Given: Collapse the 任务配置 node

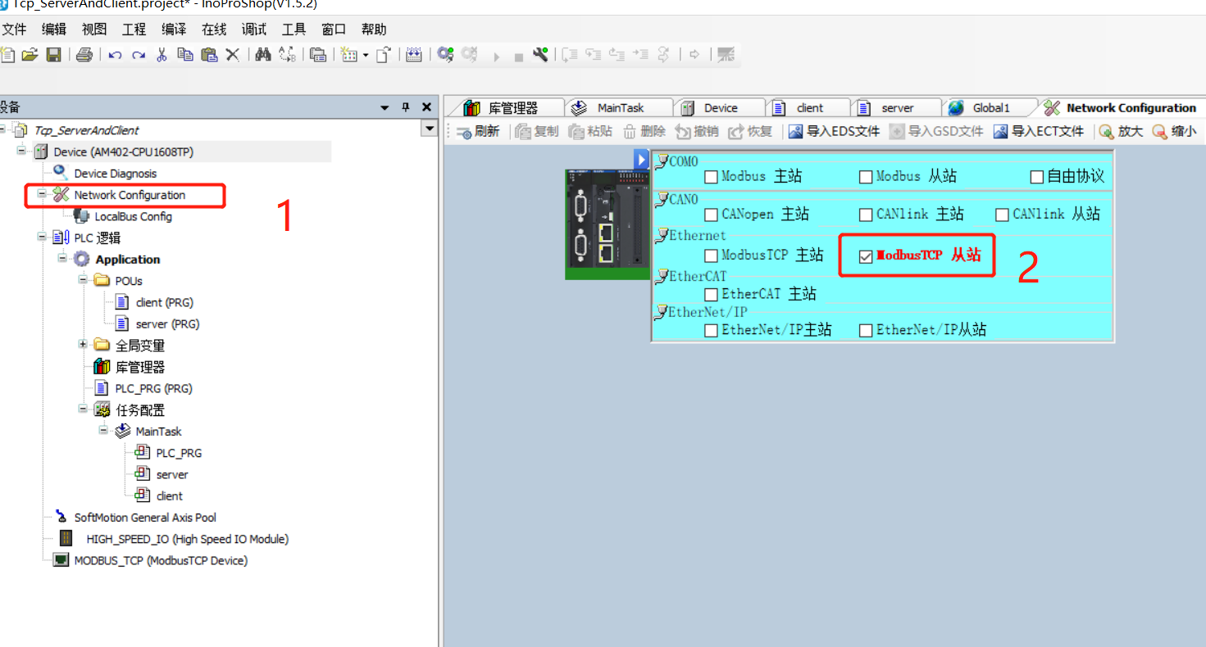Looking at the screenshot, I should [82, 409].
